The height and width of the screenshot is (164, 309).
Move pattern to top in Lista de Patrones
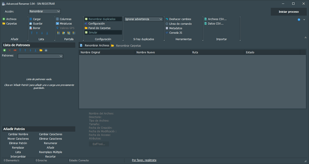point(20,50)
